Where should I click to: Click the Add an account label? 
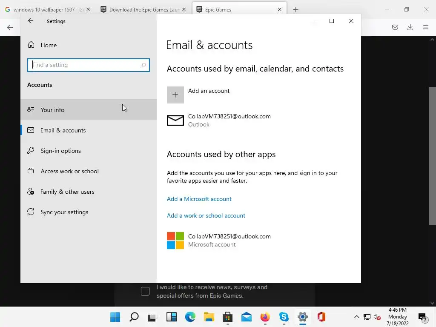209,91
